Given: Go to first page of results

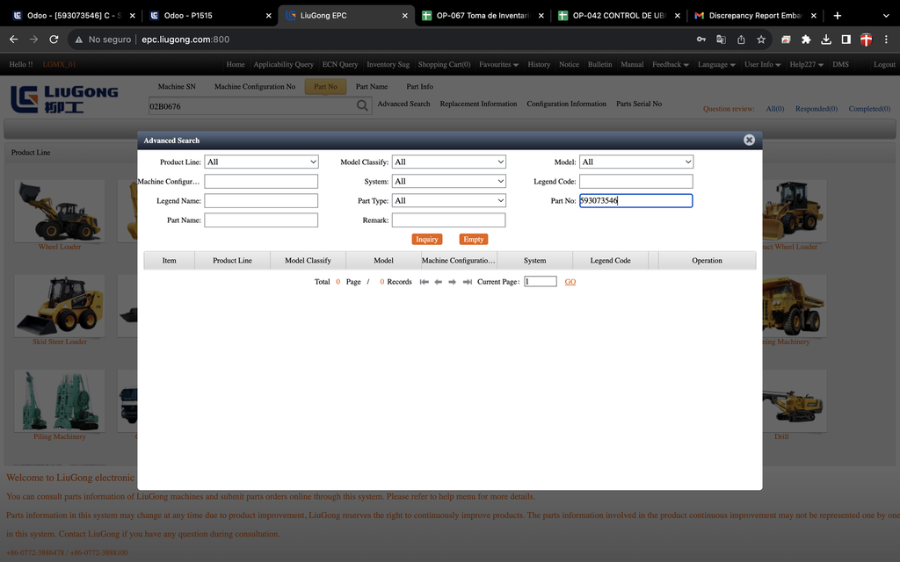Looking at the screenshot, I should click(425, 282).
